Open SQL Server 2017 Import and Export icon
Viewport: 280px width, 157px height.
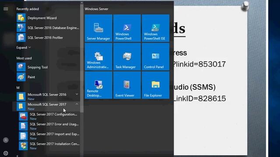pyautogui.click(x=23, y=136)
